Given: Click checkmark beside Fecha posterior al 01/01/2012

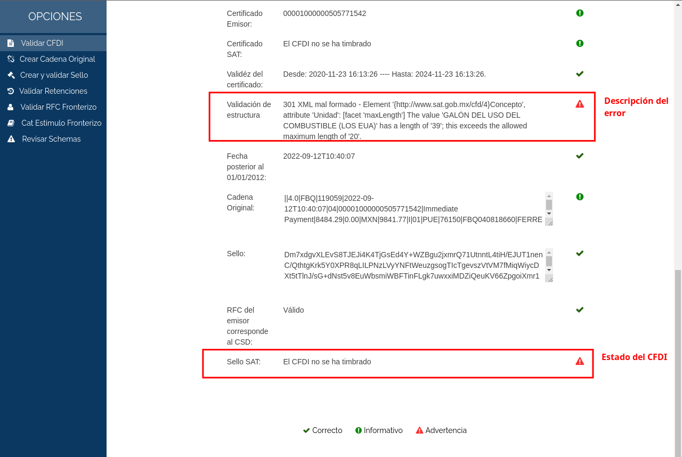Looking at the screenshot, I should (580, 156).
